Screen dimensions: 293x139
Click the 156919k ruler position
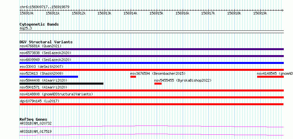click(260, 13)
